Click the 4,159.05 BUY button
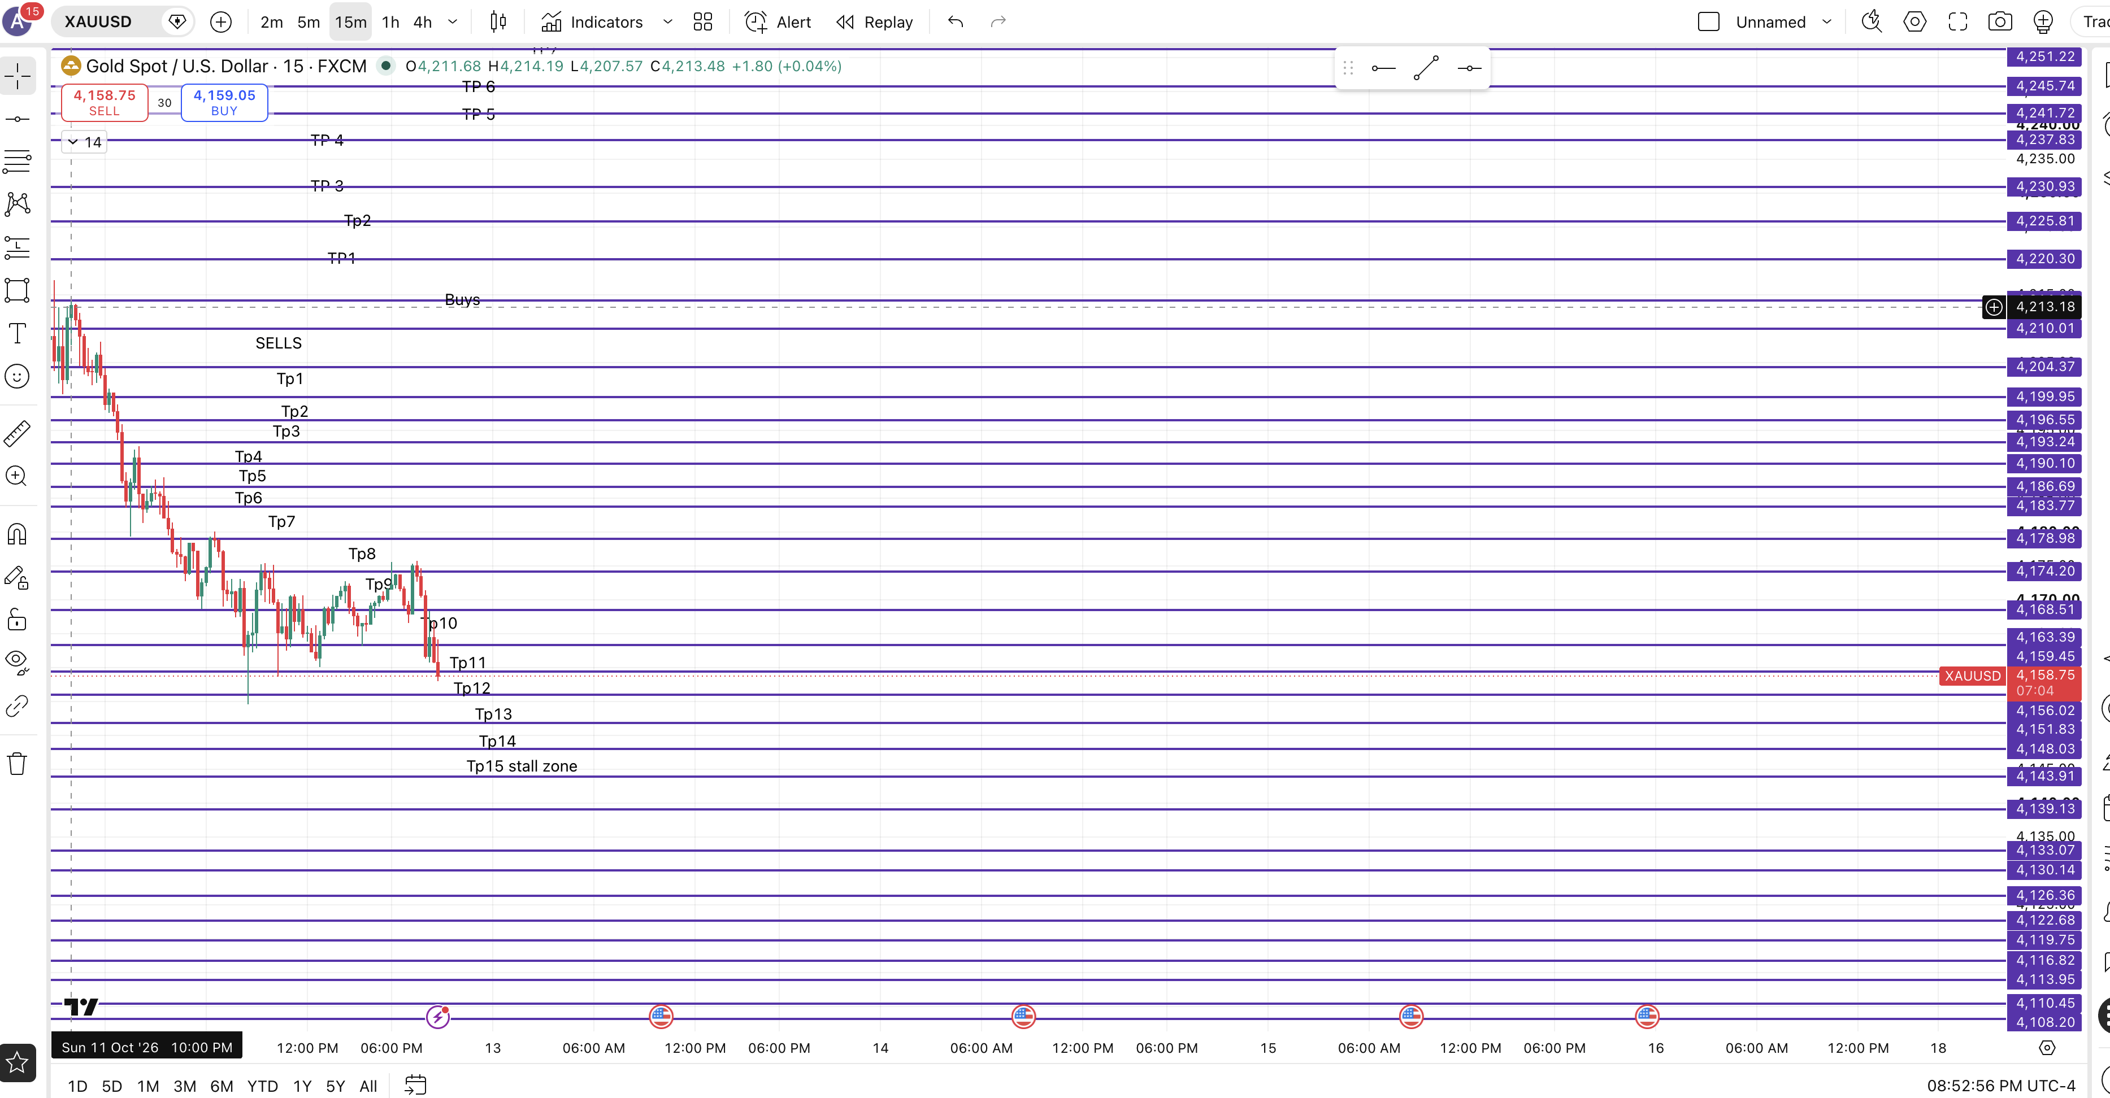Image resolution: width=2110 pixels, height=1098 pixels. pyautogui.click(x=224, y=102)
